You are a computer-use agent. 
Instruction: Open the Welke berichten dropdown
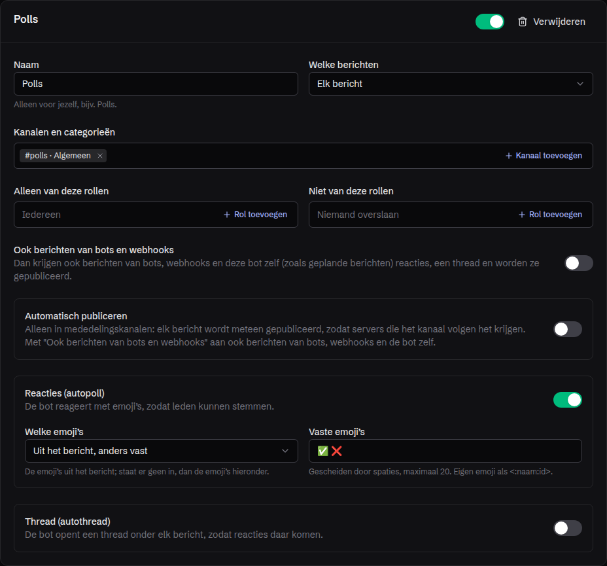pos(451,84)
